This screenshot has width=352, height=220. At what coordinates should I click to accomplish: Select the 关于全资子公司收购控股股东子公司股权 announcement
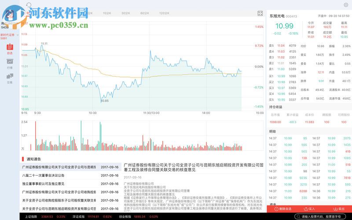point(70,200)
